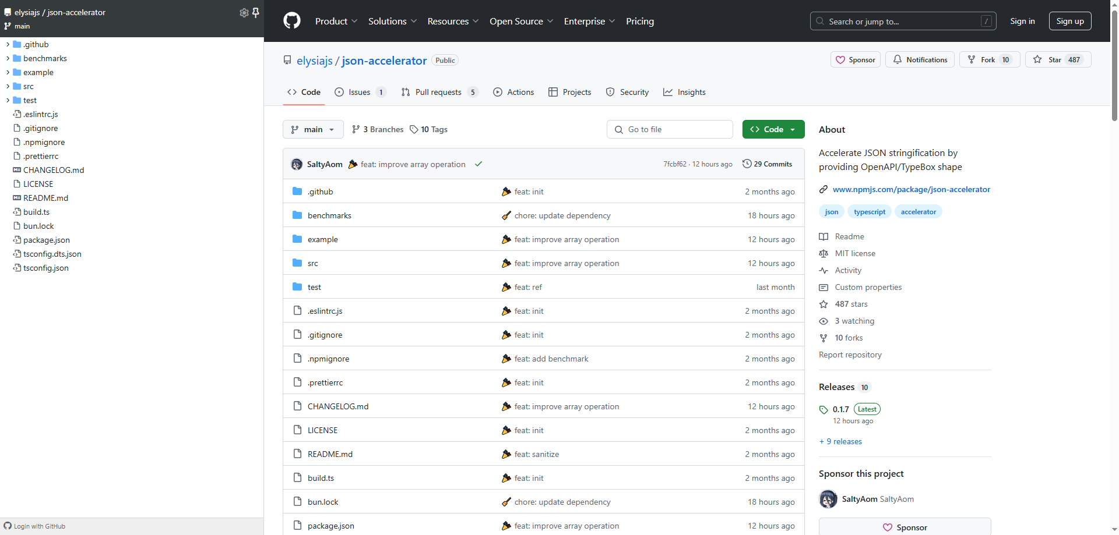Select package.json in the sidebar tree
Image resolution: width=1119 pixels, height=535 pixels.
pos(46,240)
